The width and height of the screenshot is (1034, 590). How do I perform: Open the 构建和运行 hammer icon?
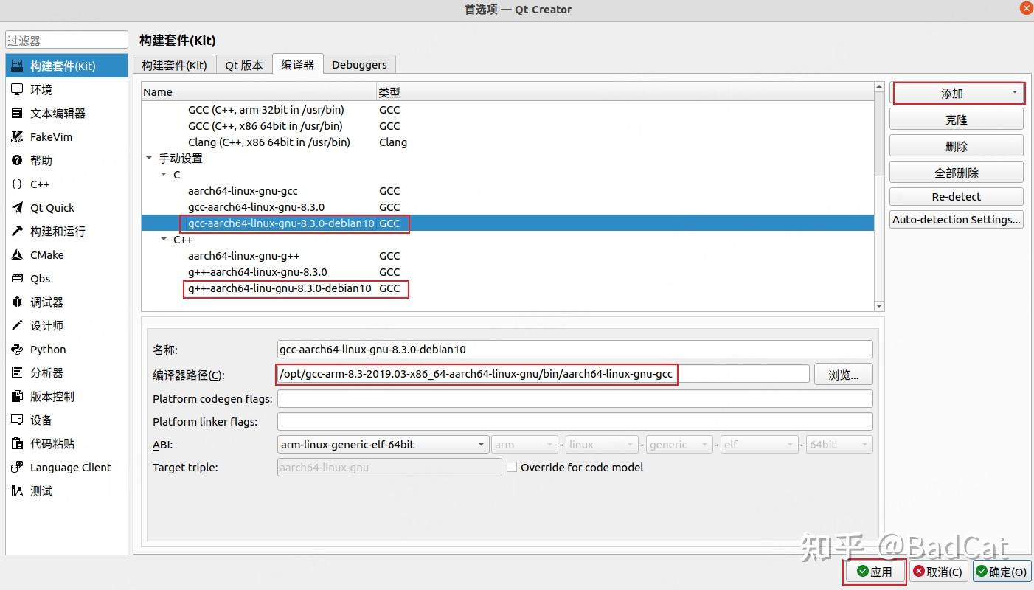[x=17, y=231]
